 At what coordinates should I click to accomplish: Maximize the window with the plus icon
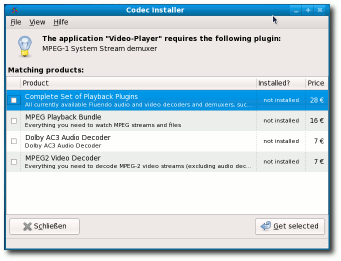point(308,10)
